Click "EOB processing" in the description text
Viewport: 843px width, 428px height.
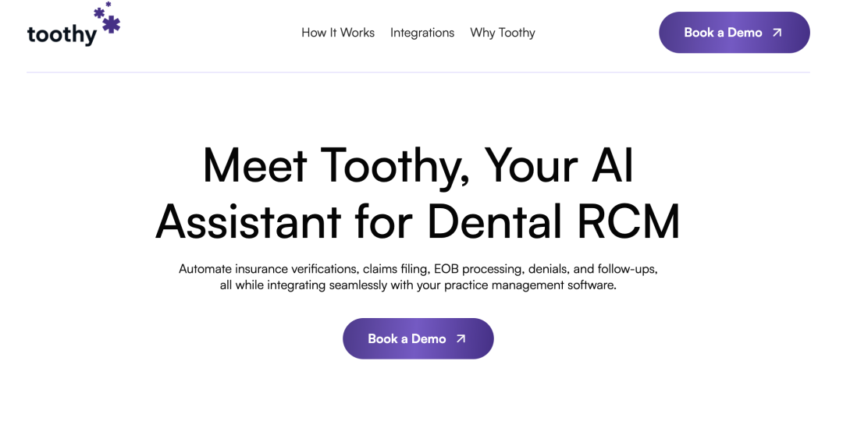click(477, 269)
